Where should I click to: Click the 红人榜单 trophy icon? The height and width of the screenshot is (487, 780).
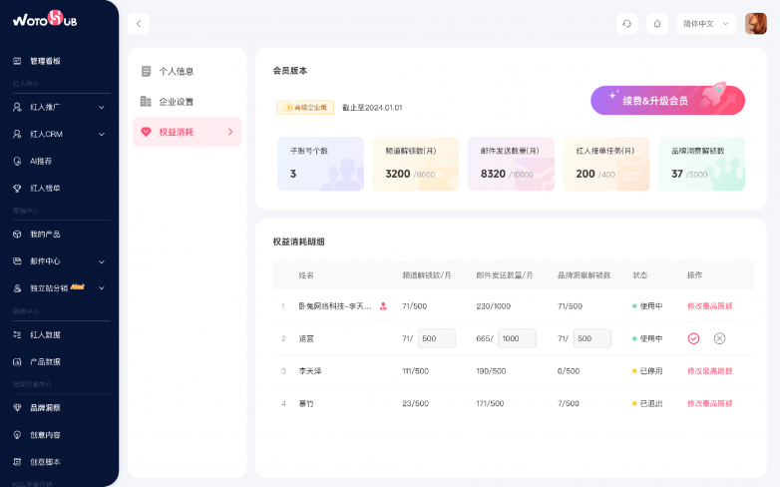coord(17,188)
